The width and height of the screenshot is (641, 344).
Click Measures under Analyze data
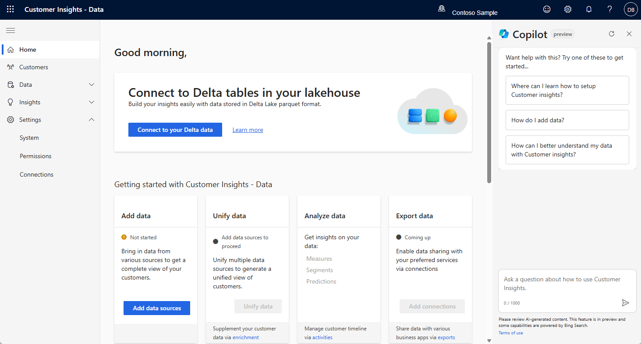click(x=319, y=259)
